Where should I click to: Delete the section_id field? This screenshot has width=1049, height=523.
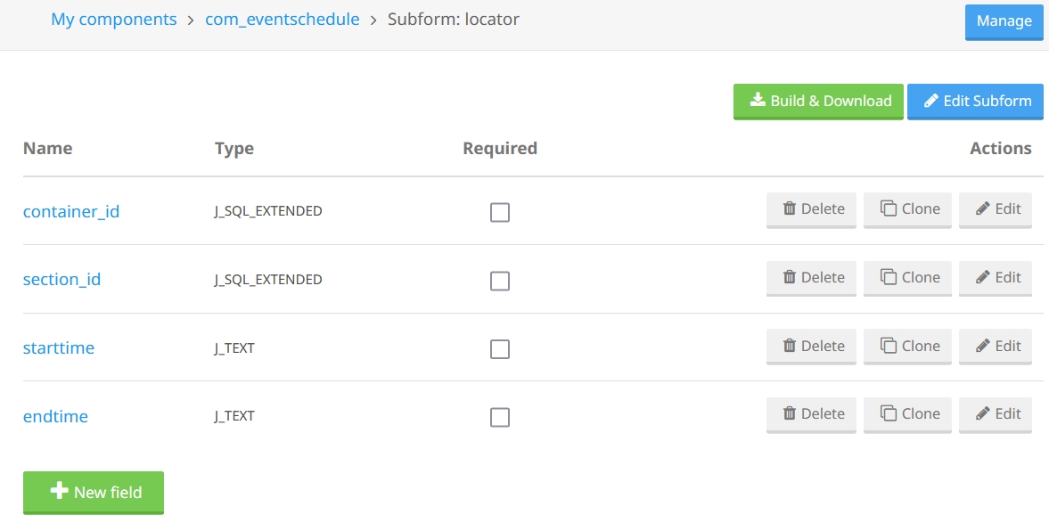click(x=811, y=278)
